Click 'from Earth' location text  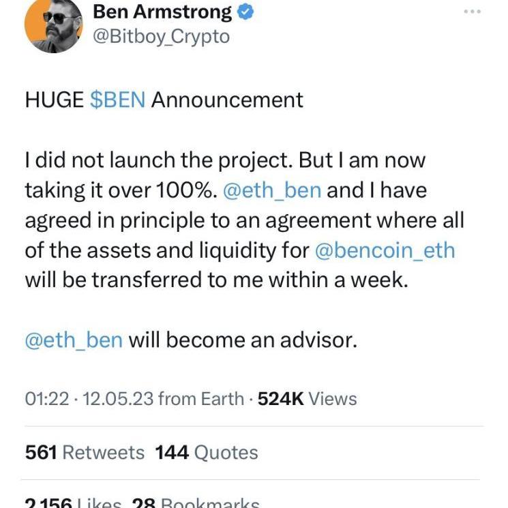(200, 398)
